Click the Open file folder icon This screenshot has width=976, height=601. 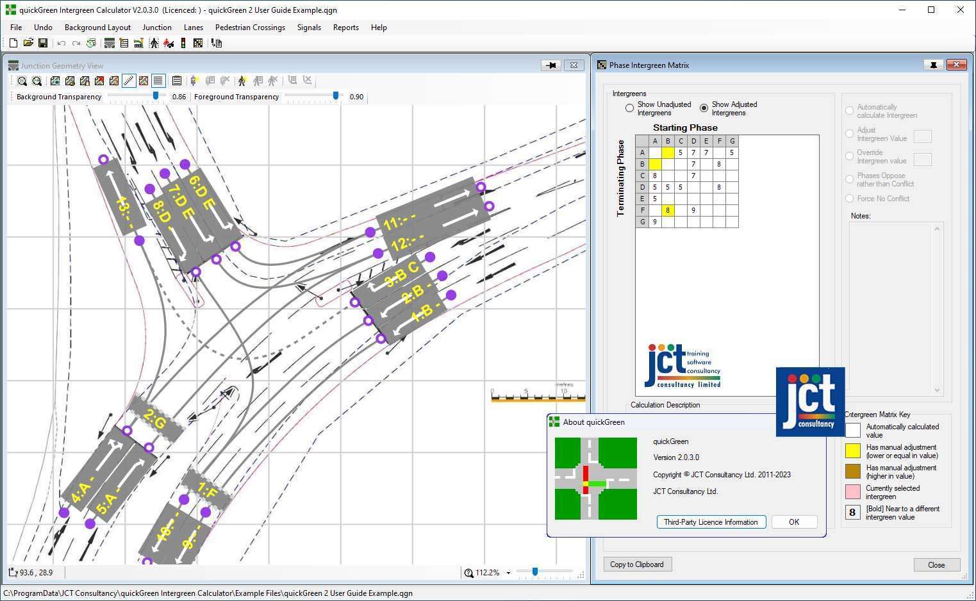point(28,43)
